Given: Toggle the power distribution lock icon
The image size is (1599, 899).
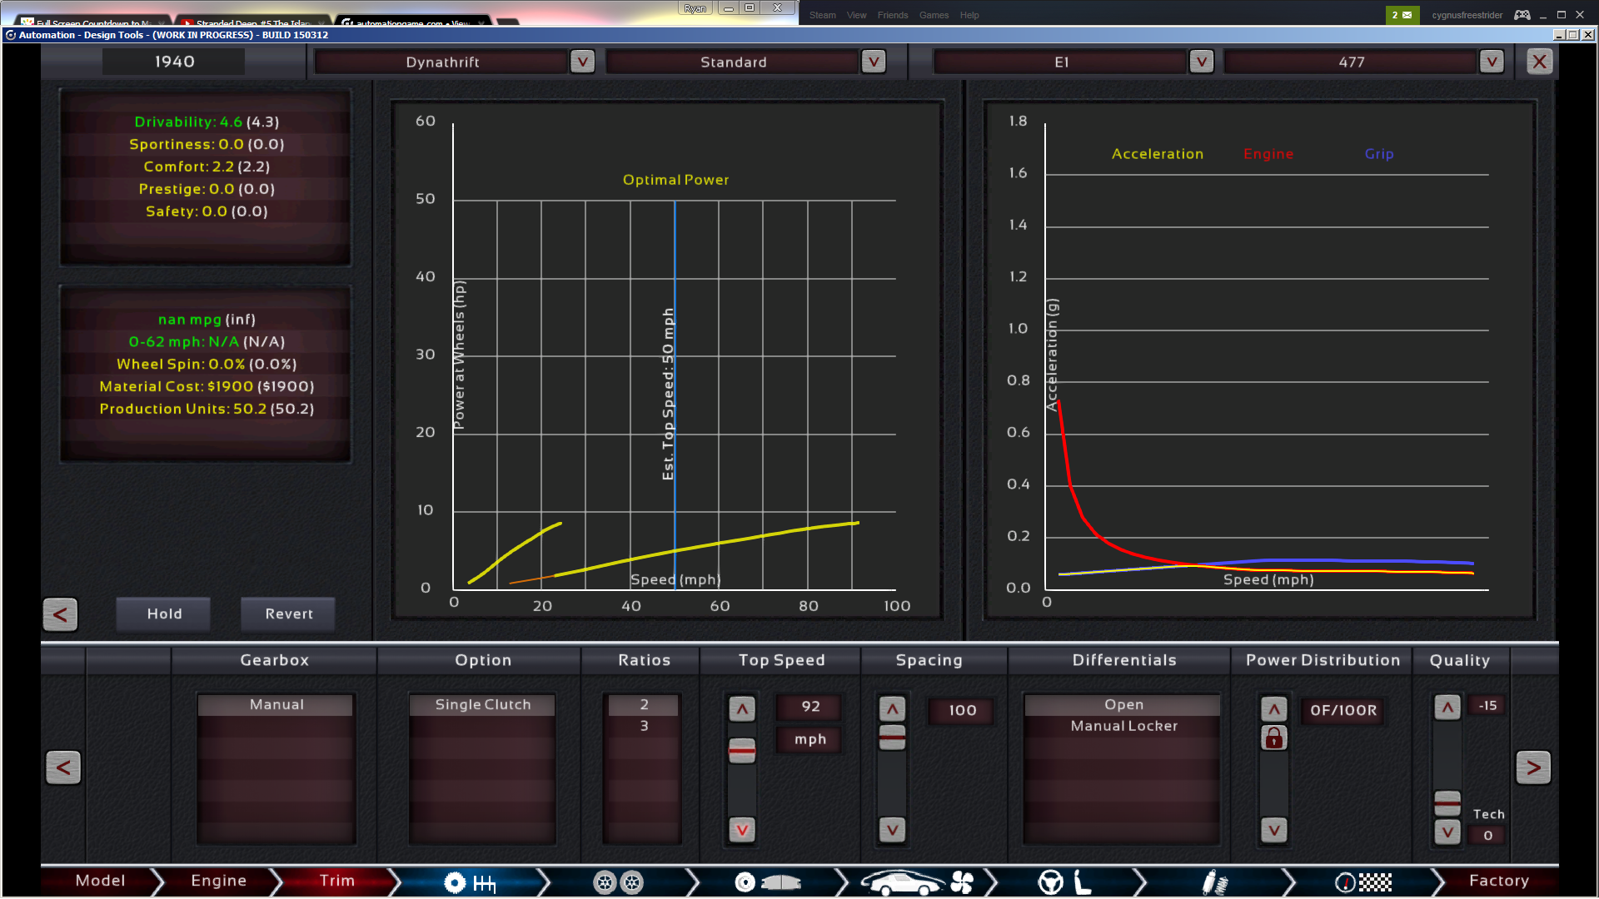Looking at the screenshot, I should [1273, 738].
